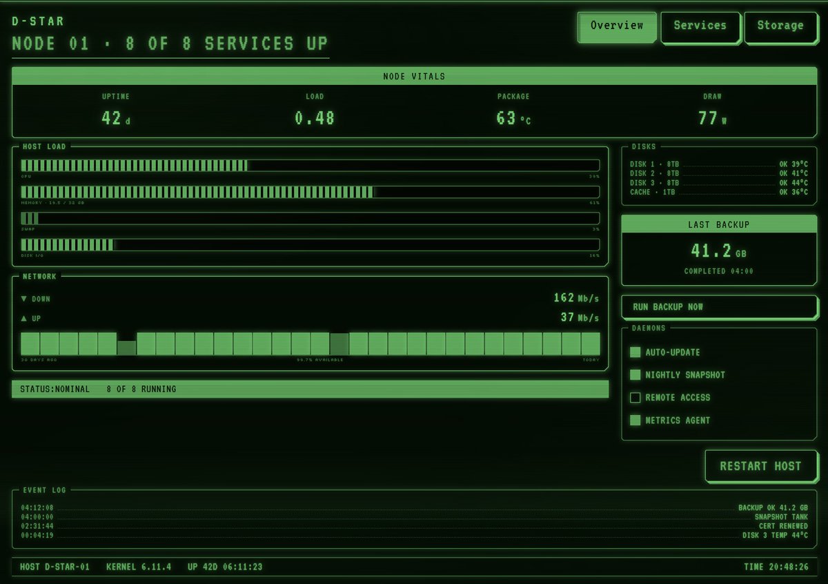Switch to the Overview tab
The width and height of the screenshot is (828, 584).
pyautogui.click(x=617, y=26)
